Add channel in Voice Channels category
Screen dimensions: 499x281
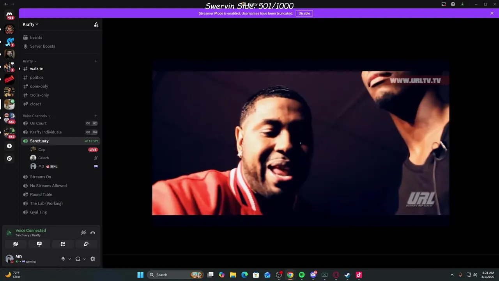click(96, 116)
